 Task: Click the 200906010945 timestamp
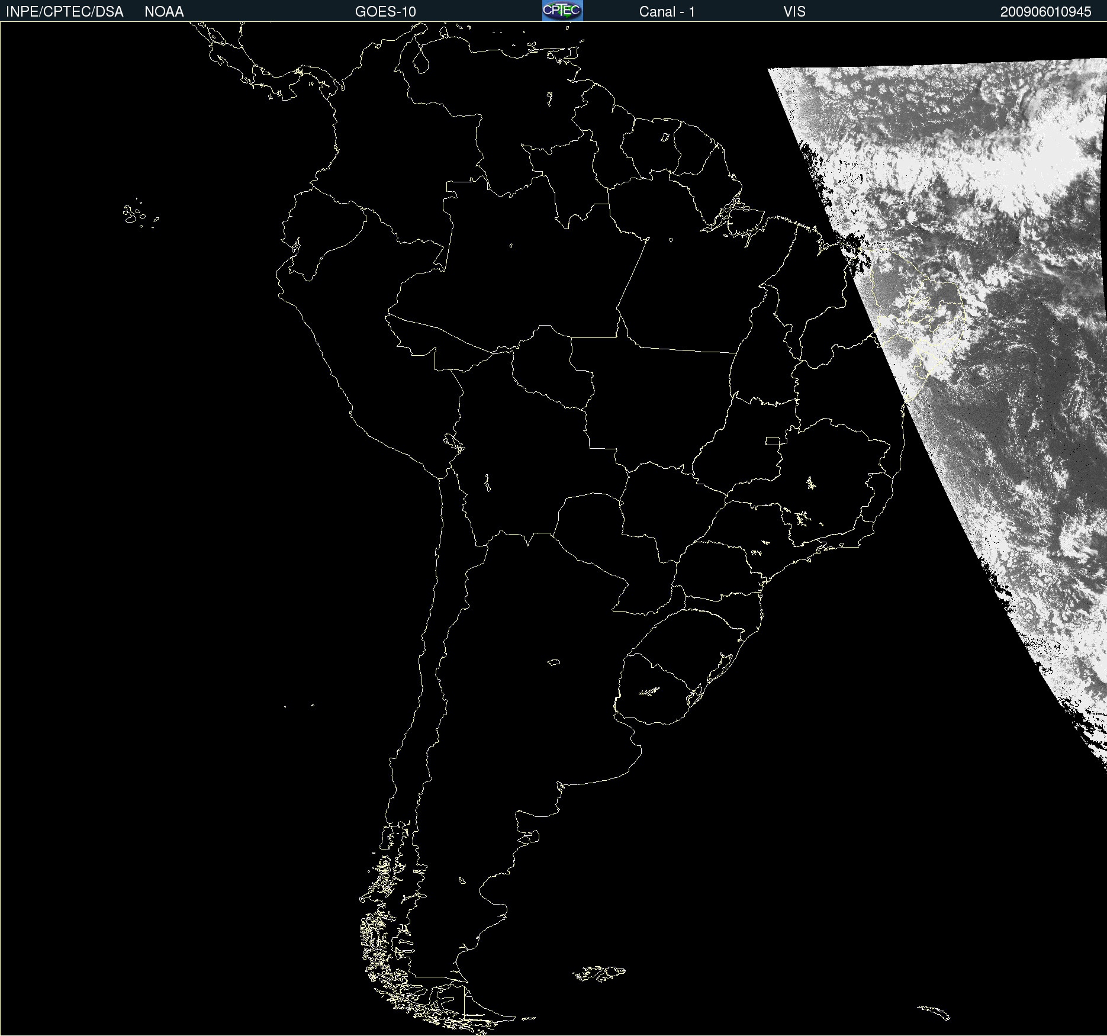1045,12
